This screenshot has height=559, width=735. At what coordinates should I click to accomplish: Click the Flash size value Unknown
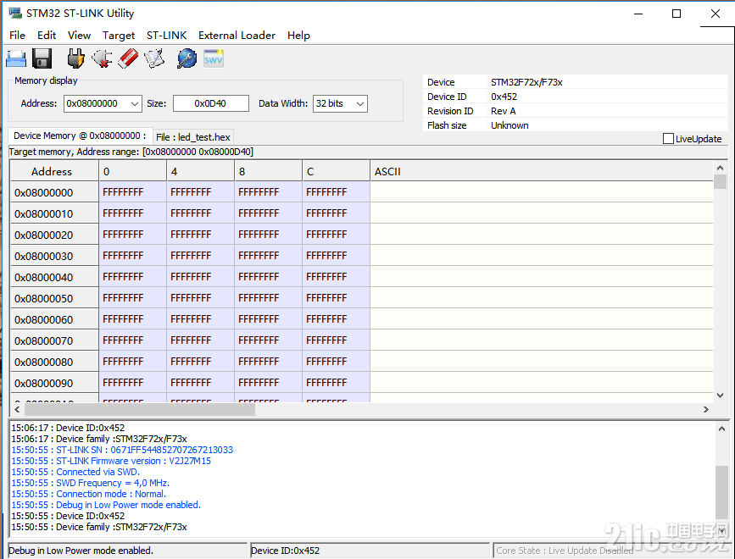coord(509,125)
